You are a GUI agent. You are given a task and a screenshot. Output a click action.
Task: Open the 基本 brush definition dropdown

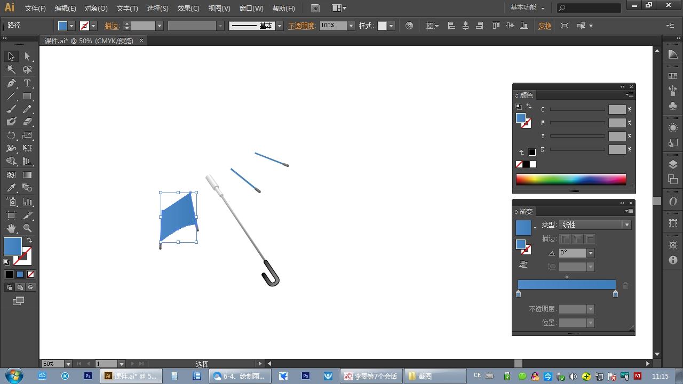[279, 26]
